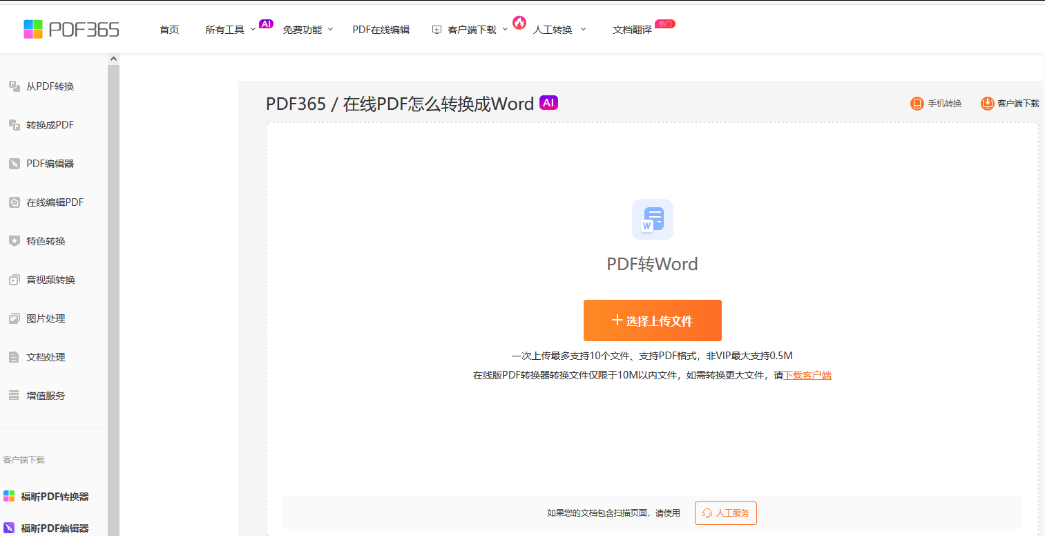Click the 客户端下载 sidebar section label

tap(24, 459)
